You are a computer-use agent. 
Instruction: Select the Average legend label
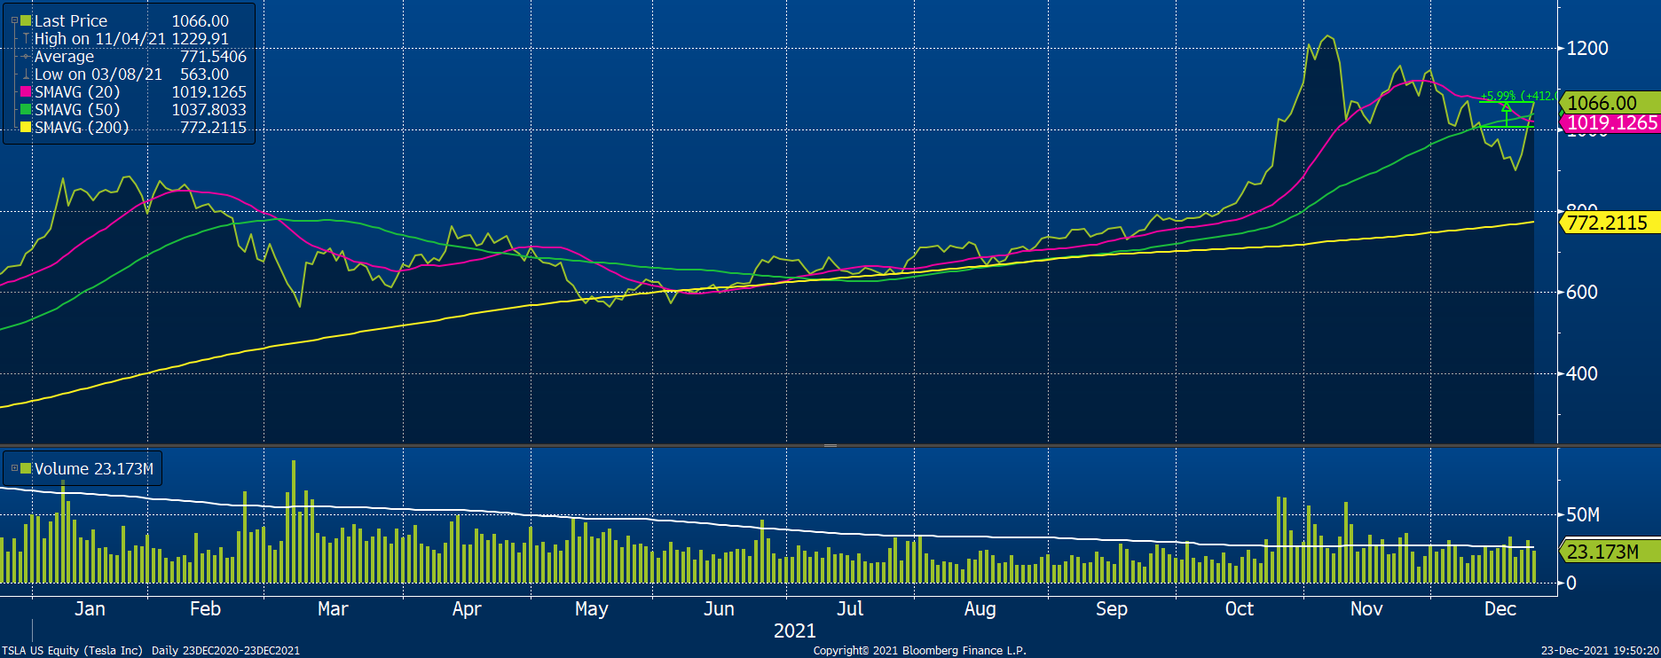click(x=64, y=56)
